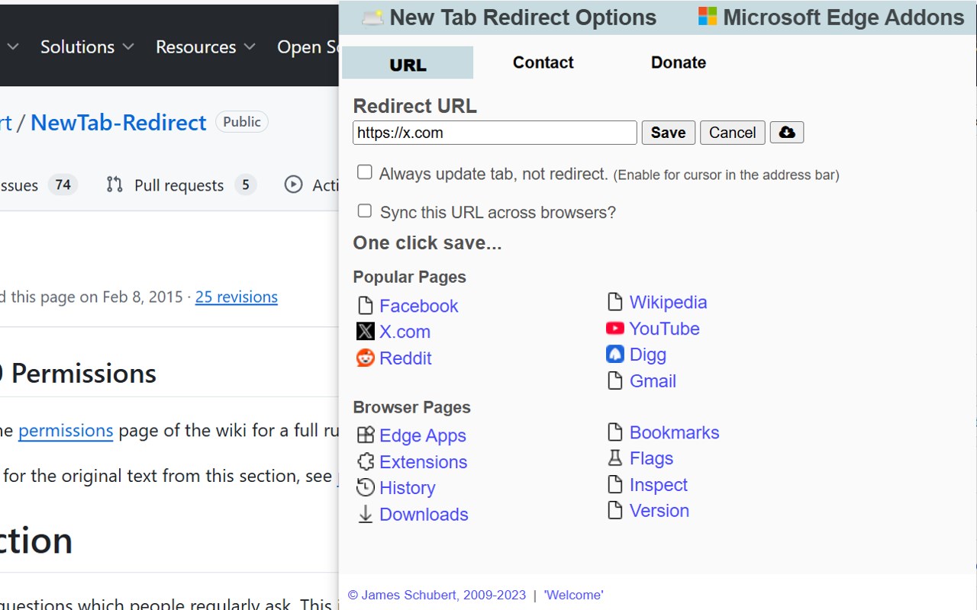977x610 pixels.
Task: Expand the Resources dropdown menu
Action: tap(205, 47)
